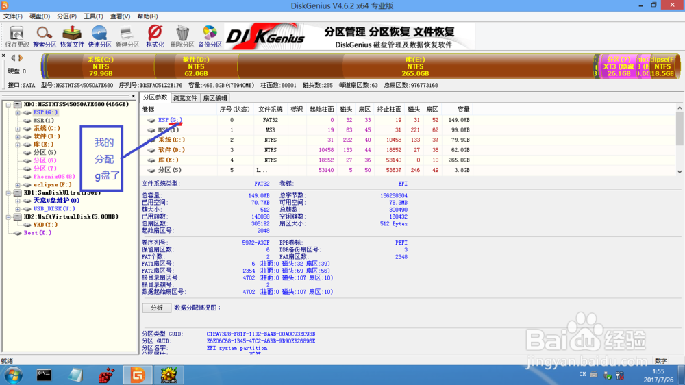The image size is (685, 385).
Task: Open the 工具(T) menu
Action: 93,16
